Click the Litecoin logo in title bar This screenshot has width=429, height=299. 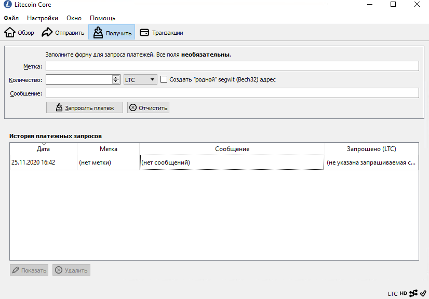(x=6, y=5)
